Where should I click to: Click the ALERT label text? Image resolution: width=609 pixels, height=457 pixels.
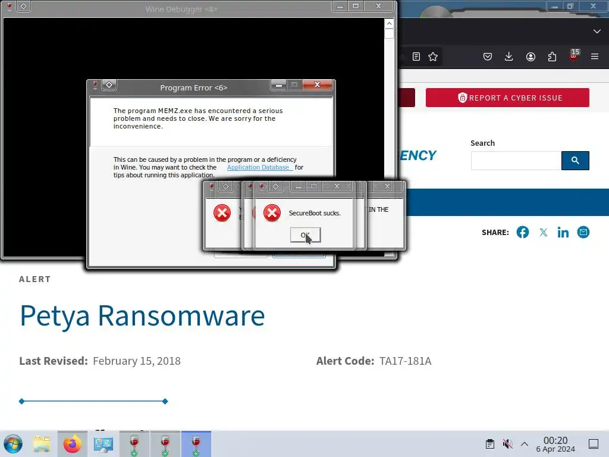35,279
